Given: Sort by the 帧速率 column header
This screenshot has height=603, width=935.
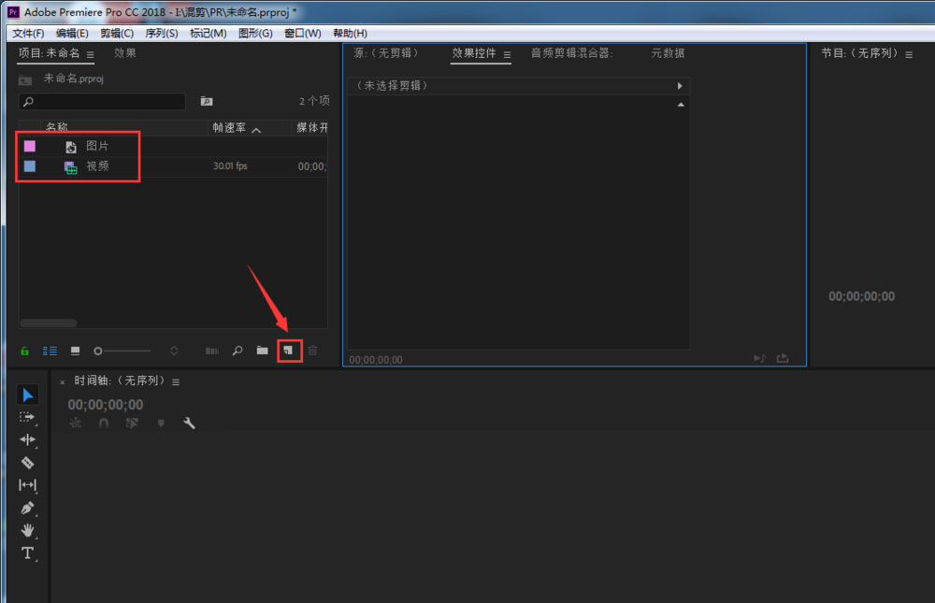Looking at the screenshot, I should [x=229, y=128].
